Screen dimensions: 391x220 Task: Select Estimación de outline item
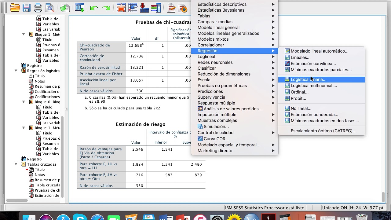pyautogui.click(x=47, y=196)
